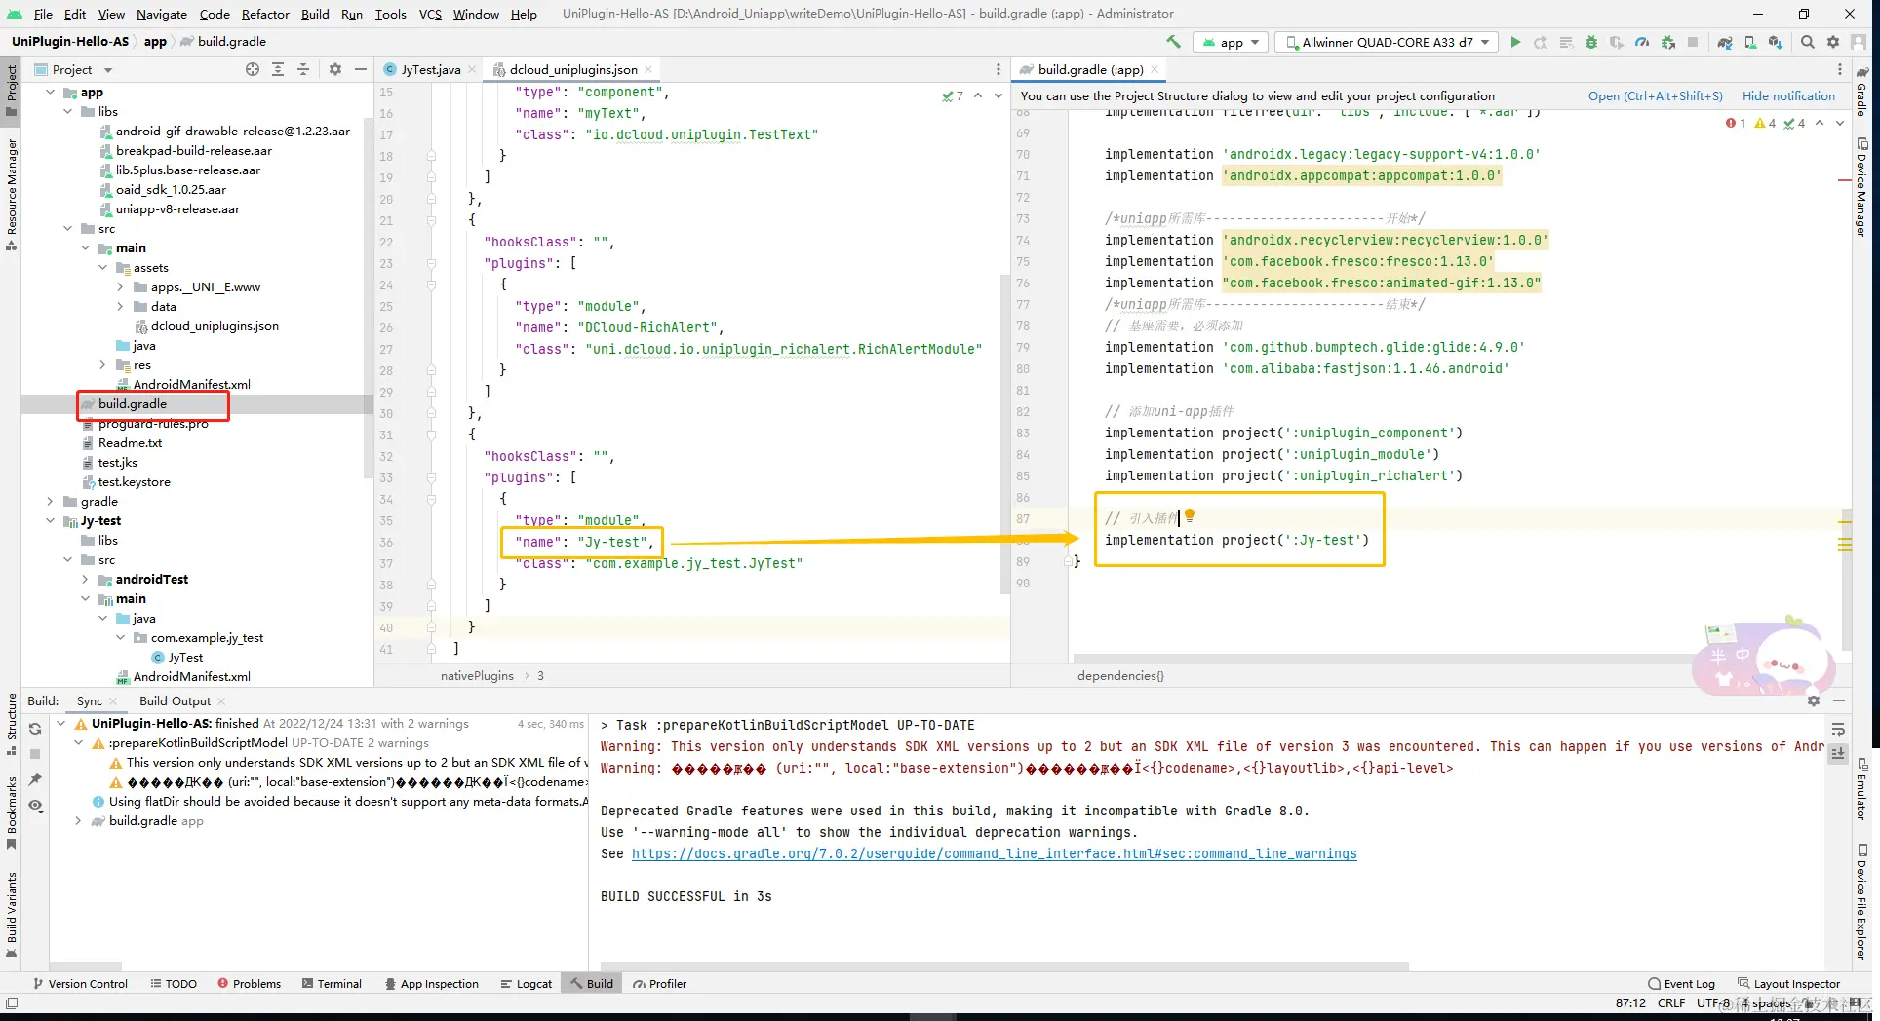Open the Refactor menu
This screenshot has width=1880, height=1021.
pos(265,14)
